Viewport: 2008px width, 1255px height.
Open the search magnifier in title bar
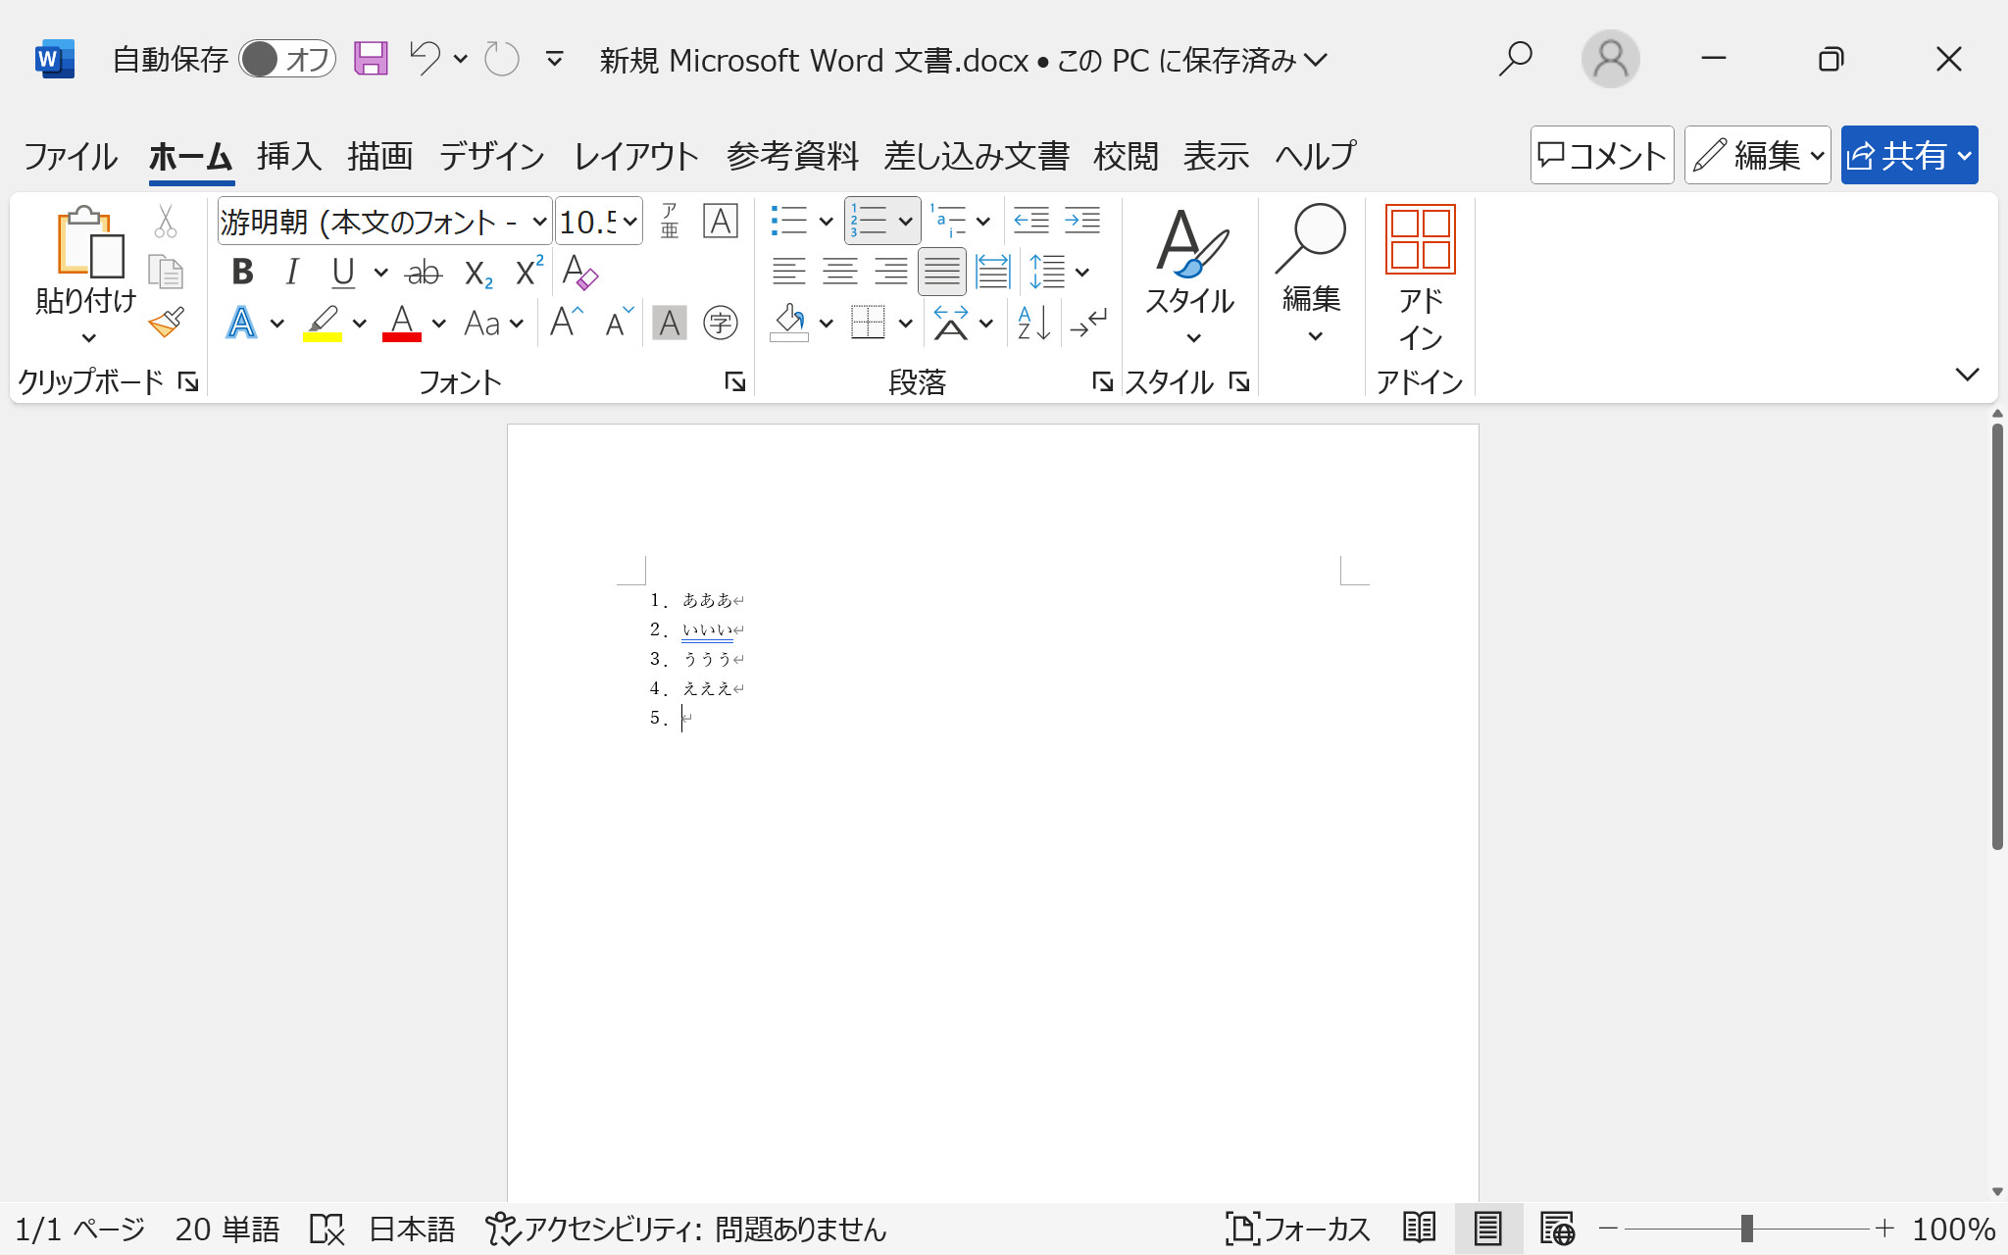[x=1516, y=59]
